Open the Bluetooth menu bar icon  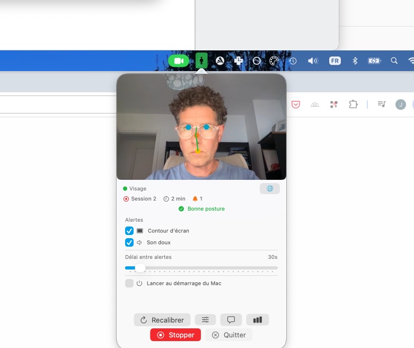(x=355, y=61)
